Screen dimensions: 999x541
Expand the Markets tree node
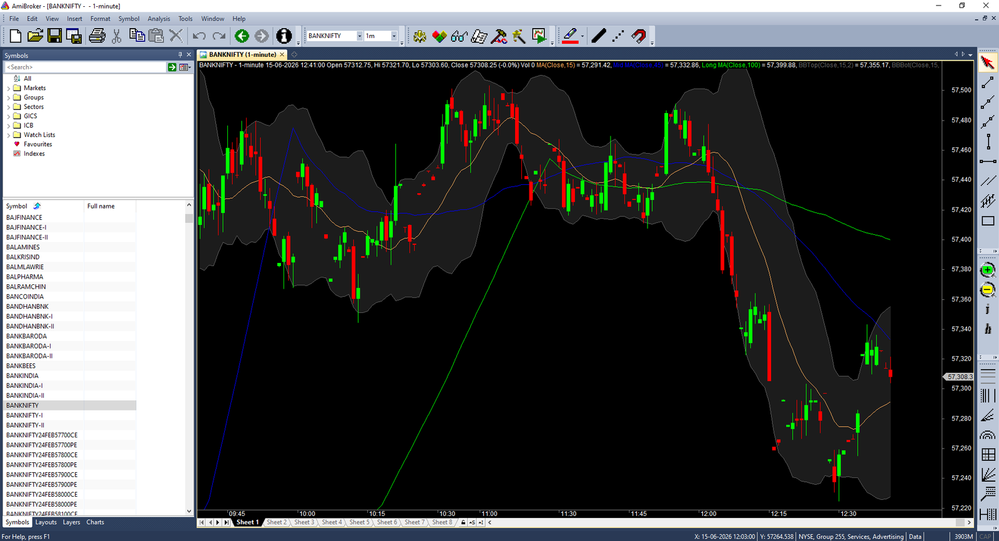9,89
